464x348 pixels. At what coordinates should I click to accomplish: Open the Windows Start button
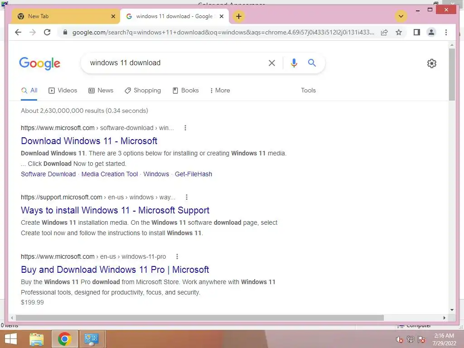click(11, 339)
